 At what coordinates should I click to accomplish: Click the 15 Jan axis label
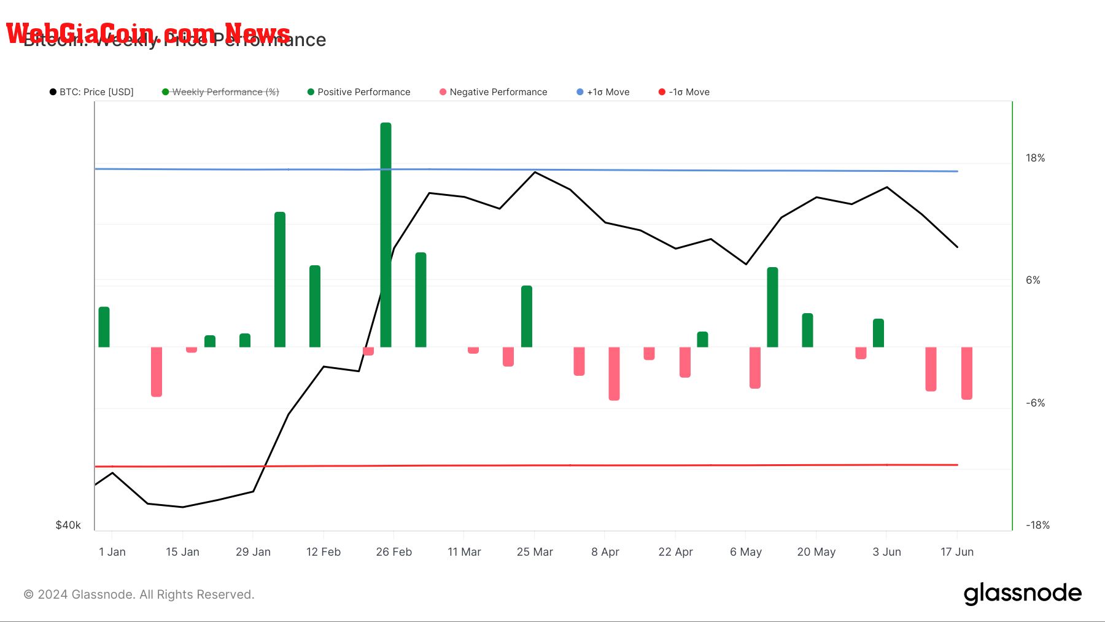tap(182, 552)
